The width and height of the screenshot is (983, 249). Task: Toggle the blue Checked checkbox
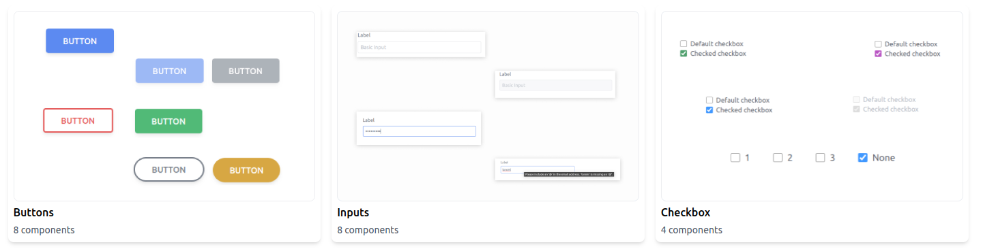coord(709,110)
